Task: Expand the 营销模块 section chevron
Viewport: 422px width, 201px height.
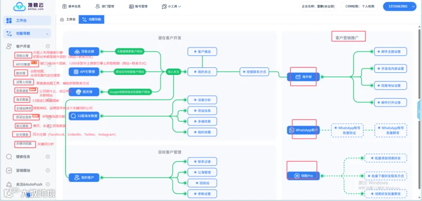Action: click(x=48, y=171)
